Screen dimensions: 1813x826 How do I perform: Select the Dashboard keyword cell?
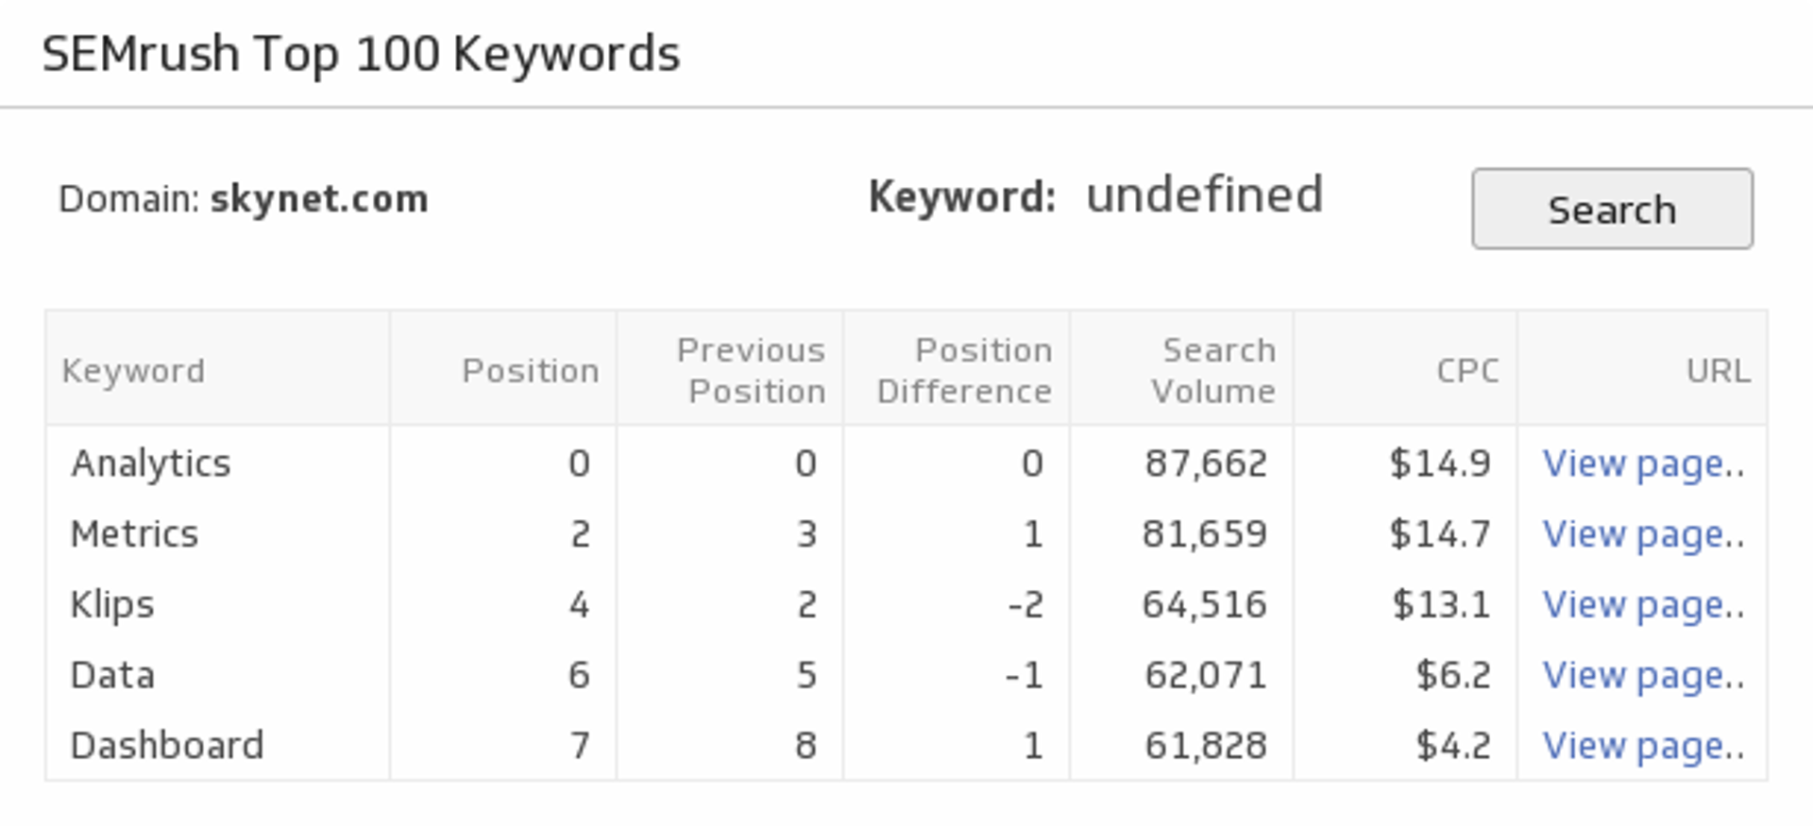167,746
